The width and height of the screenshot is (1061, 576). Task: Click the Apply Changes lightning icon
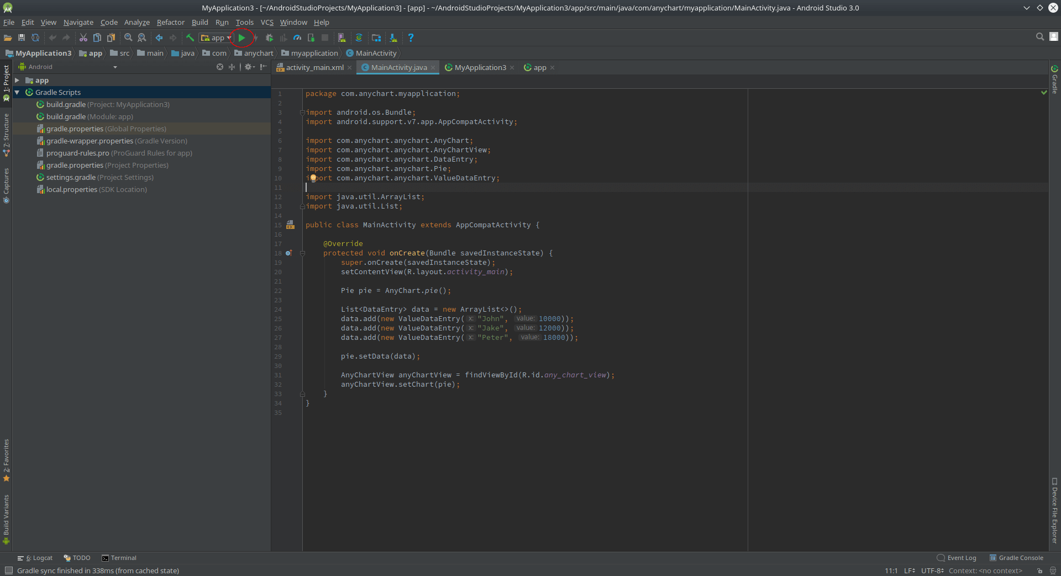pos(255,38)
